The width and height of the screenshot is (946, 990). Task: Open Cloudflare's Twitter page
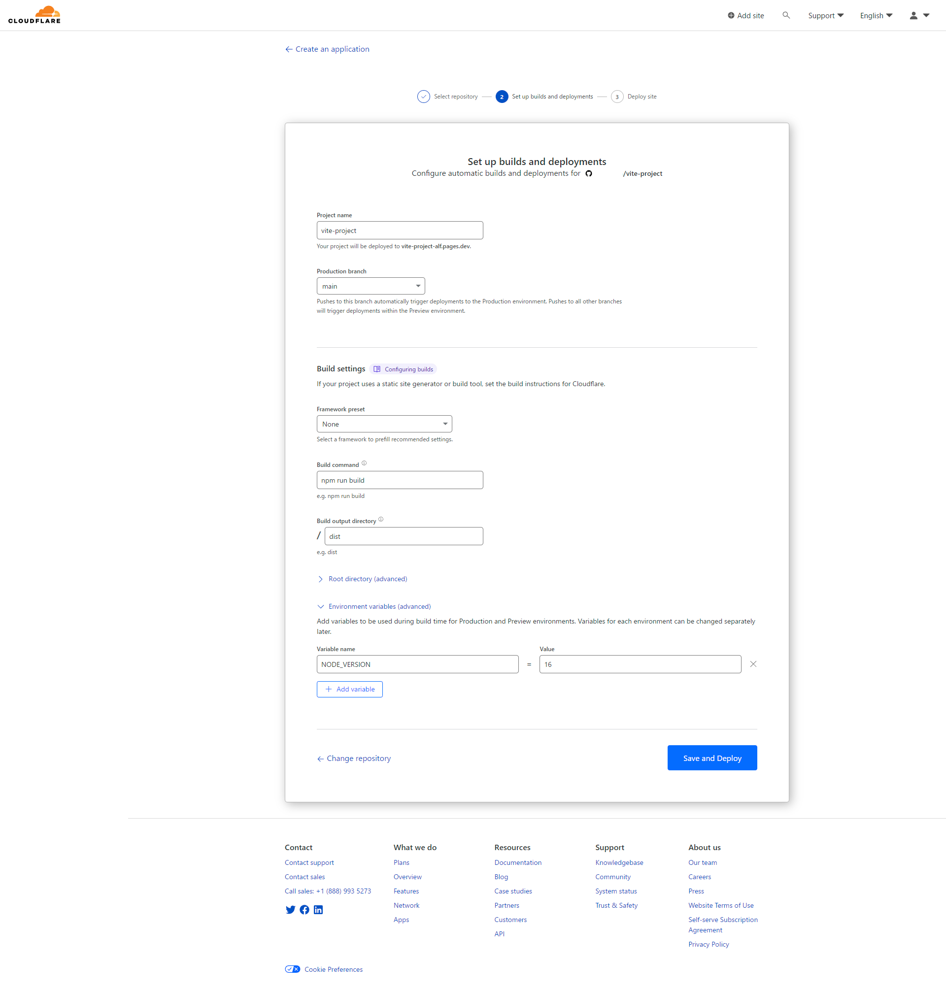coord(291,909)
